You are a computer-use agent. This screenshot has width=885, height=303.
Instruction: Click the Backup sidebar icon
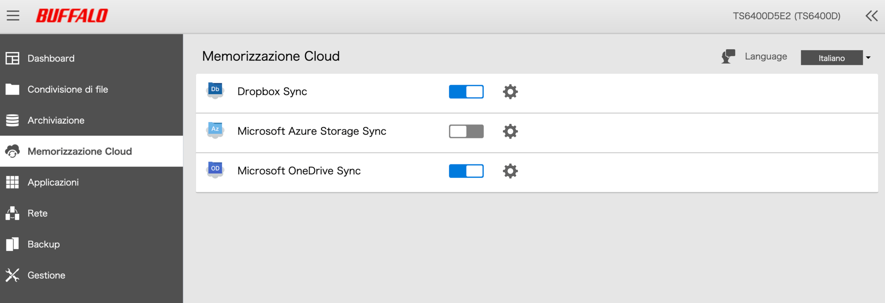click(x=12, y=244)
